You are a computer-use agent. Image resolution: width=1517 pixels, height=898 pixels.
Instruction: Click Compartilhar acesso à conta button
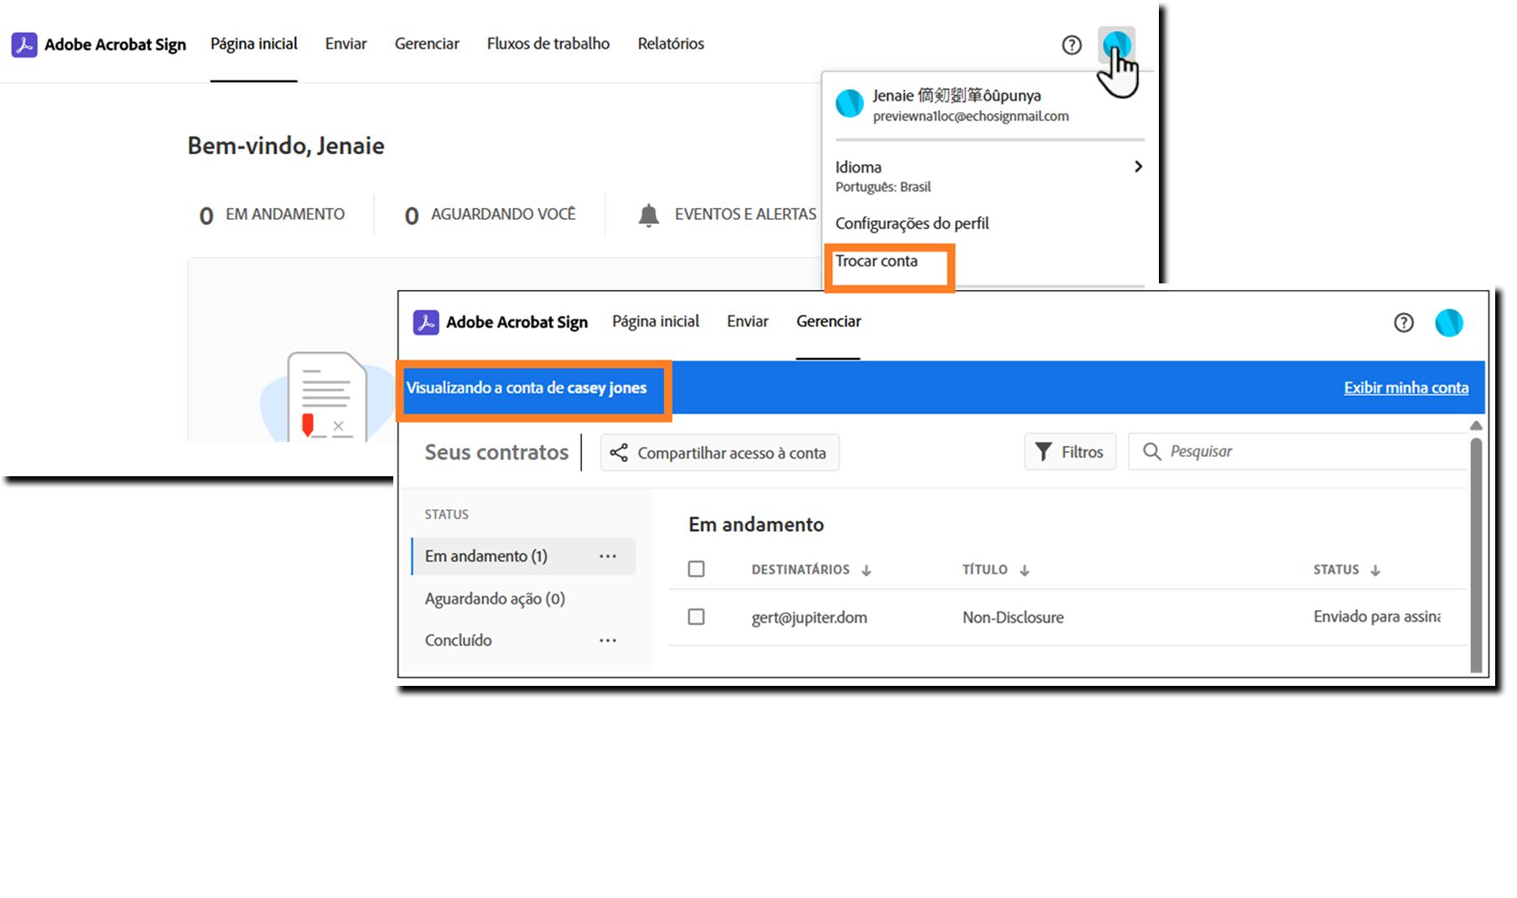click(x=720, y=453)
